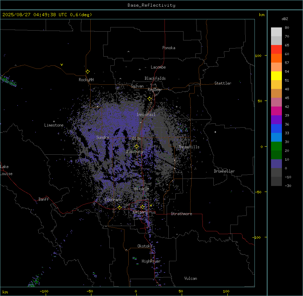The width and height of the screenshot is (303, 296).
Task: Click the yellow V marker northwest of RockyMH
Action: [62, 65]
